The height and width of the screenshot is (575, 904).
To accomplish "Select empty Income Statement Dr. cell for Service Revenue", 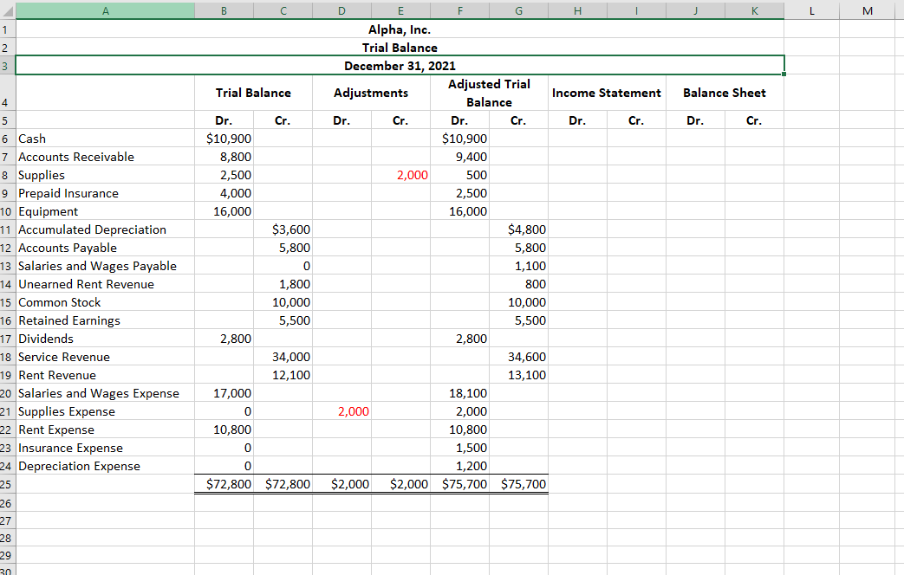I will tap(577, 357).
